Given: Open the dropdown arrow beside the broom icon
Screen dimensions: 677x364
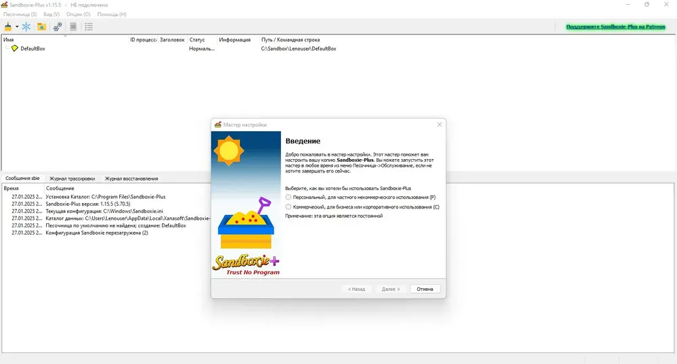Looking at the screenshot, I should pos(17,27).
